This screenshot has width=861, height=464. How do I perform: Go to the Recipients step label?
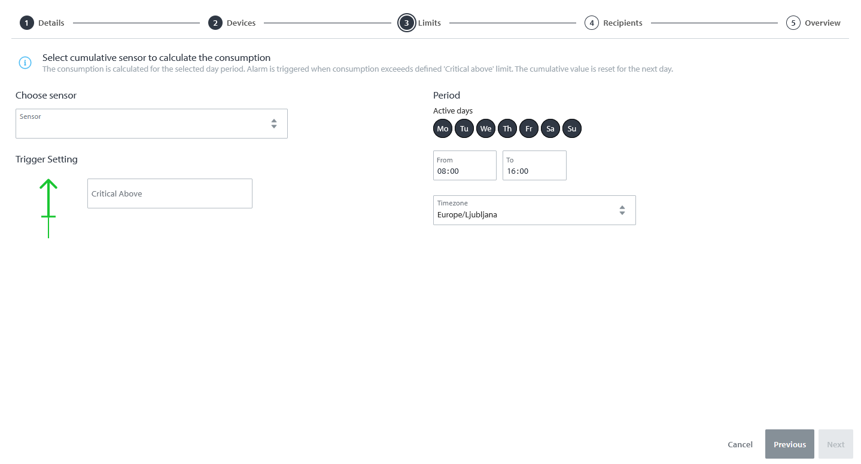click(x=622, y=23)
